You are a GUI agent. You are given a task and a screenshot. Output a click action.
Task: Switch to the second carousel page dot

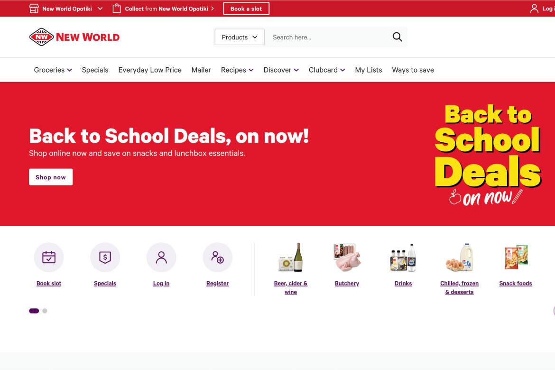tap(45, 311)
